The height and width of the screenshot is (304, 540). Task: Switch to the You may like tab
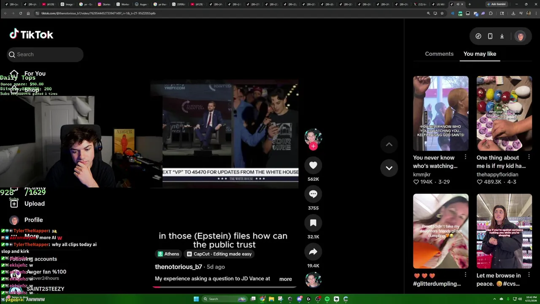click(x=480, y=54)
